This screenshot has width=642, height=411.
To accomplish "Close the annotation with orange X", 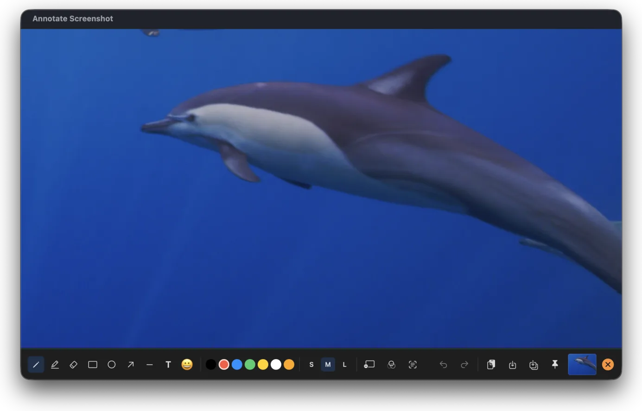I will click(x=608, y=365).
